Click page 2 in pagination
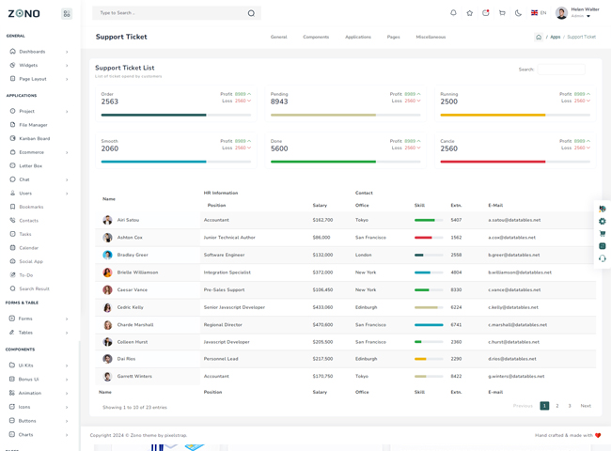The width and height of the screenshot is (611, 451). pos(557,406)
